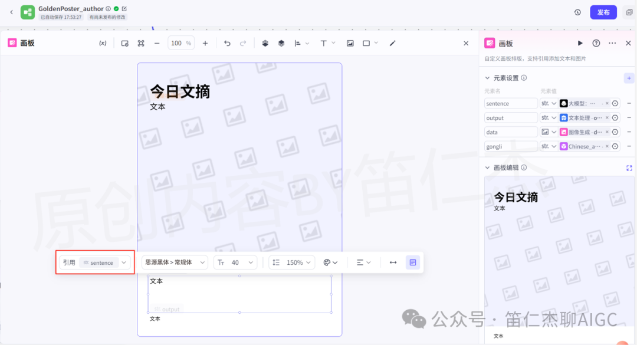Remove the sentence element row
Viewport: 637px width, 345px height.
click(x=629, y=103)
